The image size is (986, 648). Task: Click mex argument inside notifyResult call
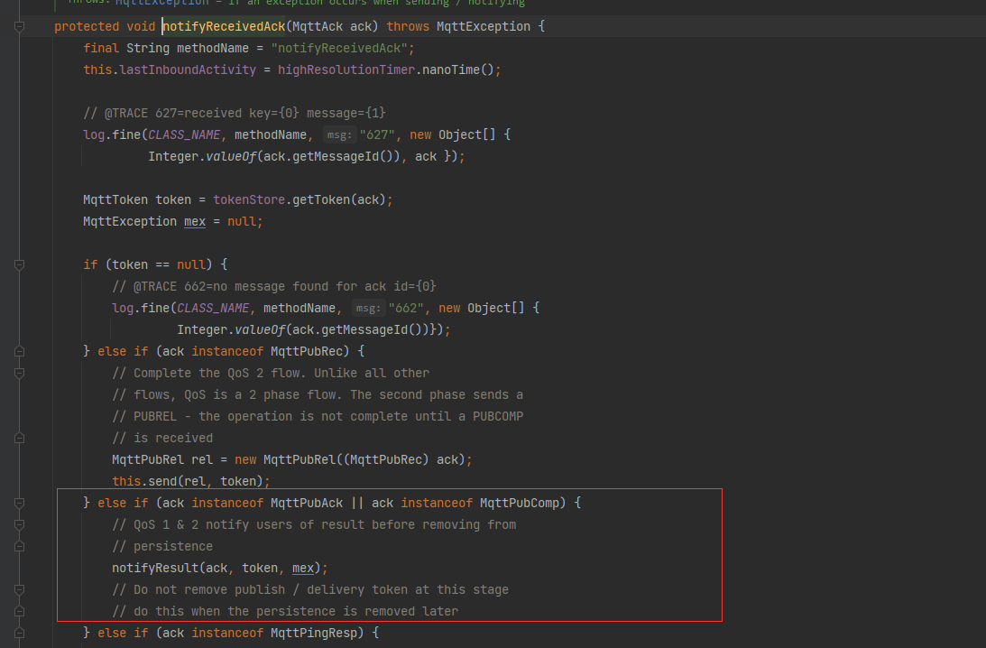click(303, 568)
